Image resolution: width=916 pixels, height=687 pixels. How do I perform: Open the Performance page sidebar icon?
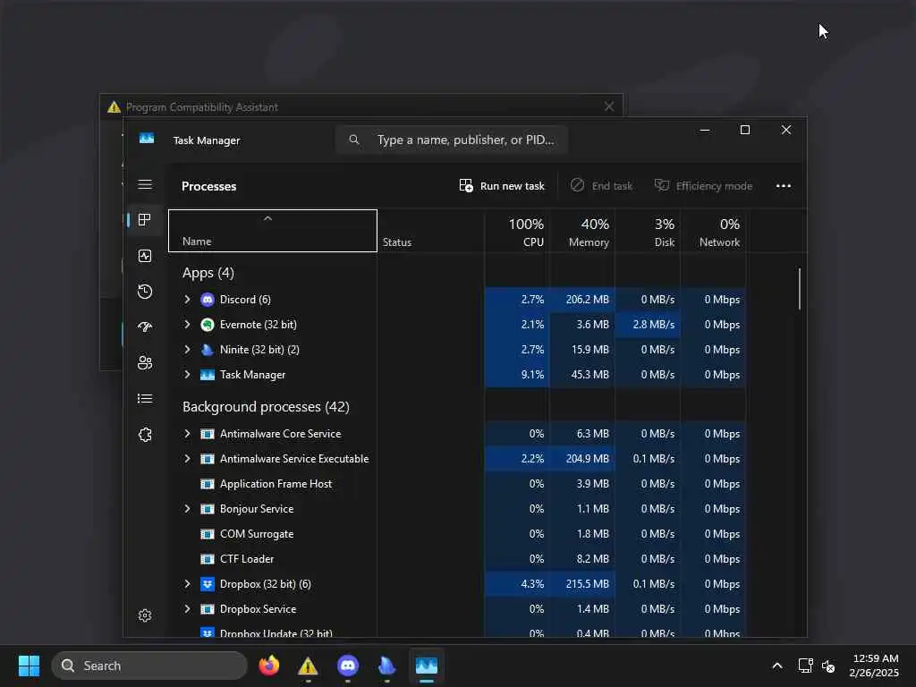[x=145, y=256]
